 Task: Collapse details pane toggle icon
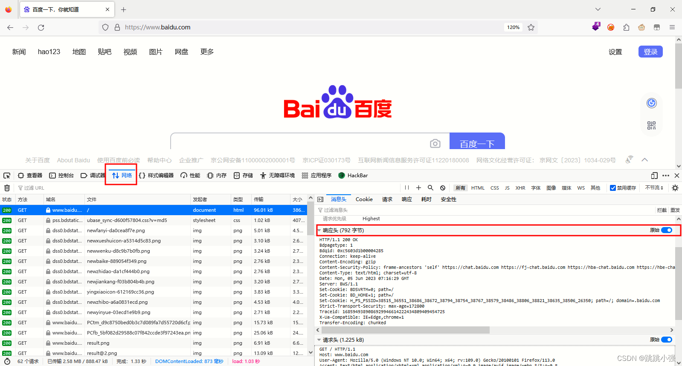321,199
